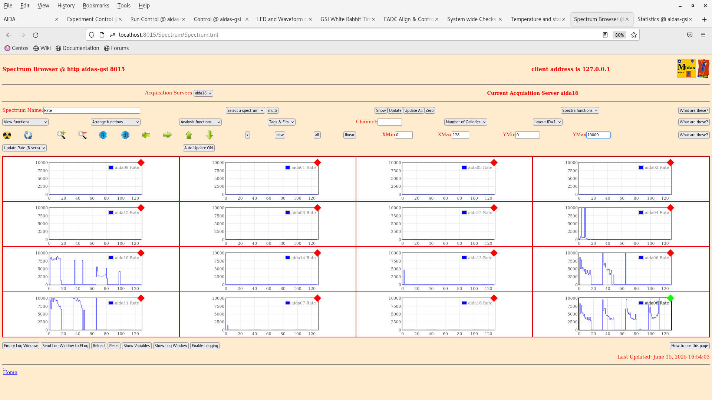Switch to the Run Control tab
This screenshot has width=712, height=400.
155,19
